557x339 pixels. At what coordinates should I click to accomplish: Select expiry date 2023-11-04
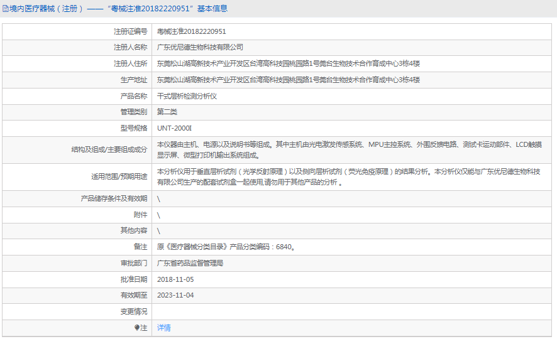tap(175, 295)
